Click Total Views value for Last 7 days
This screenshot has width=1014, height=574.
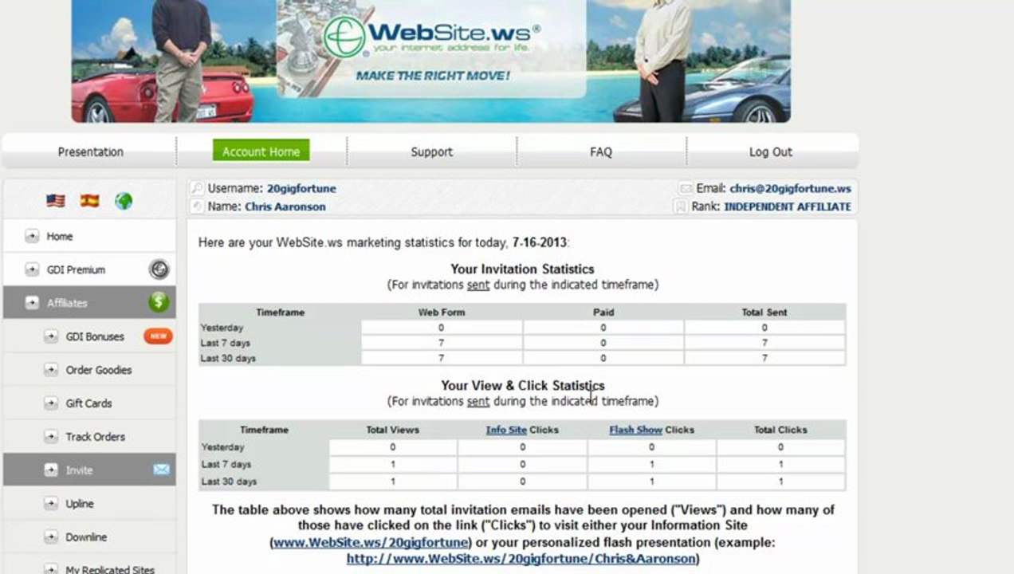392,464
